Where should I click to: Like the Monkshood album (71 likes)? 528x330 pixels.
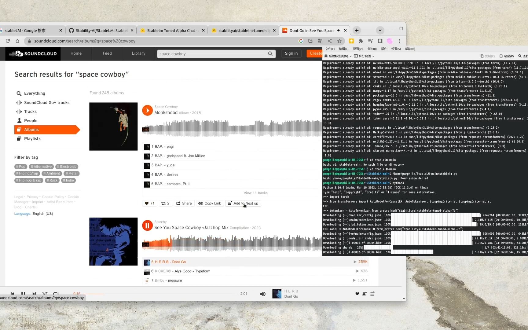point(149,204)
